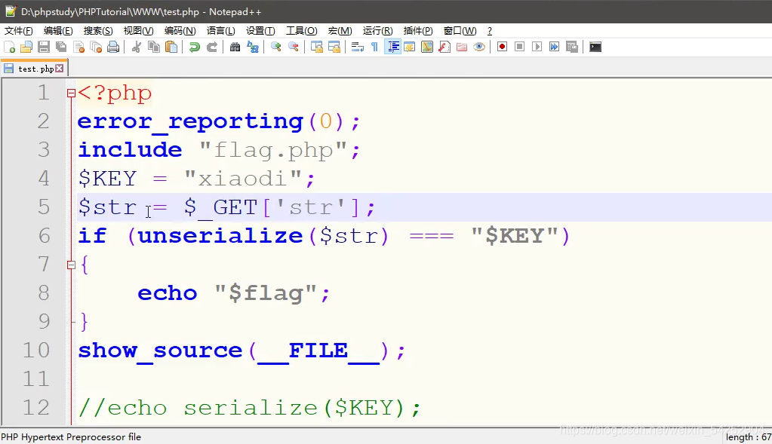Click the "xiaodi" string value

click(x=243, y=179)
